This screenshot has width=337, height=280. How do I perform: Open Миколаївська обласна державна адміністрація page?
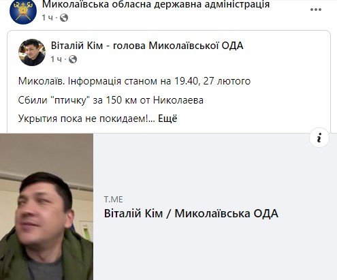pyautogui.click(x=156, y=4)
